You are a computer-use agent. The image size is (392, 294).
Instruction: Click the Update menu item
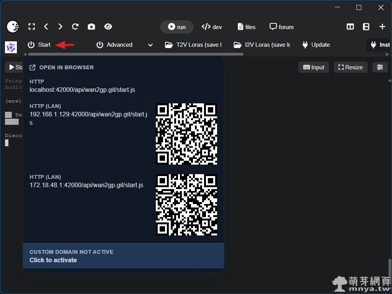pos(316,45)
